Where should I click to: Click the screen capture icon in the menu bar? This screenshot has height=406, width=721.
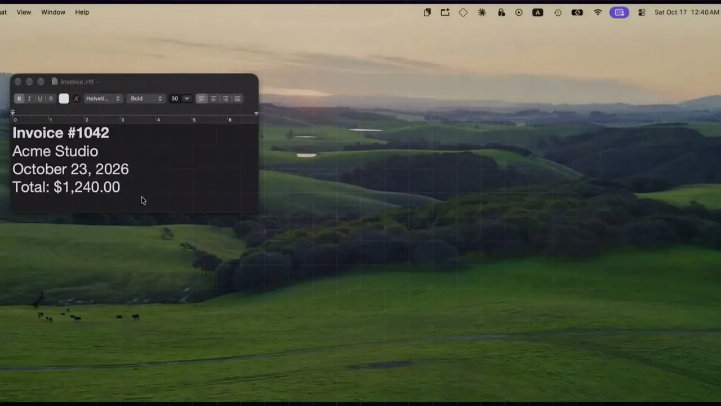pos(445,12)
